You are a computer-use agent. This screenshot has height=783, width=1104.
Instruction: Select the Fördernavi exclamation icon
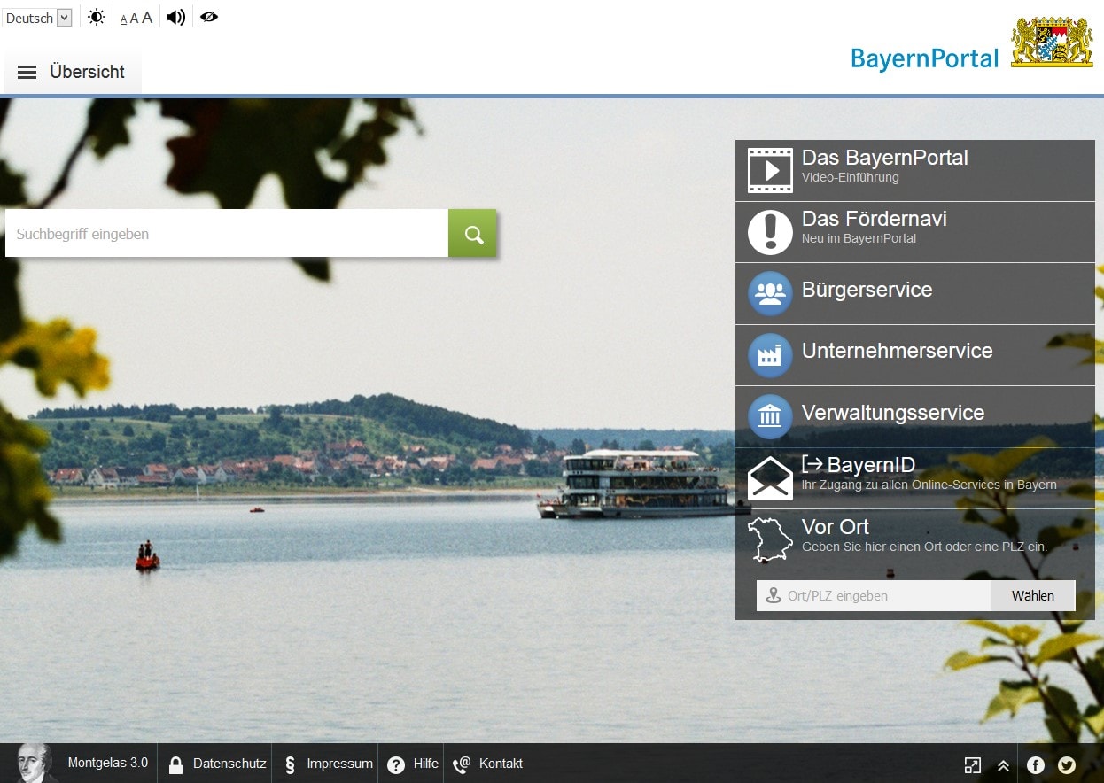[x=770, y=231]
